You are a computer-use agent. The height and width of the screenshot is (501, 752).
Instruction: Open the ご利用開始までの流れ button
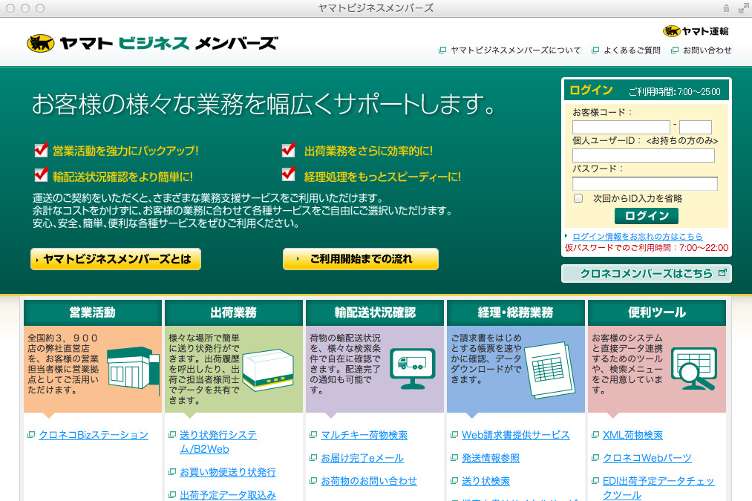(x=360, y=259)
